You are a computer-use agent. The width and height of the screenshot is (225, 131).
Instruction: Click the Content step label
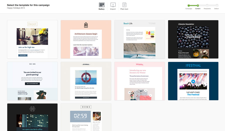click(198, 9)
